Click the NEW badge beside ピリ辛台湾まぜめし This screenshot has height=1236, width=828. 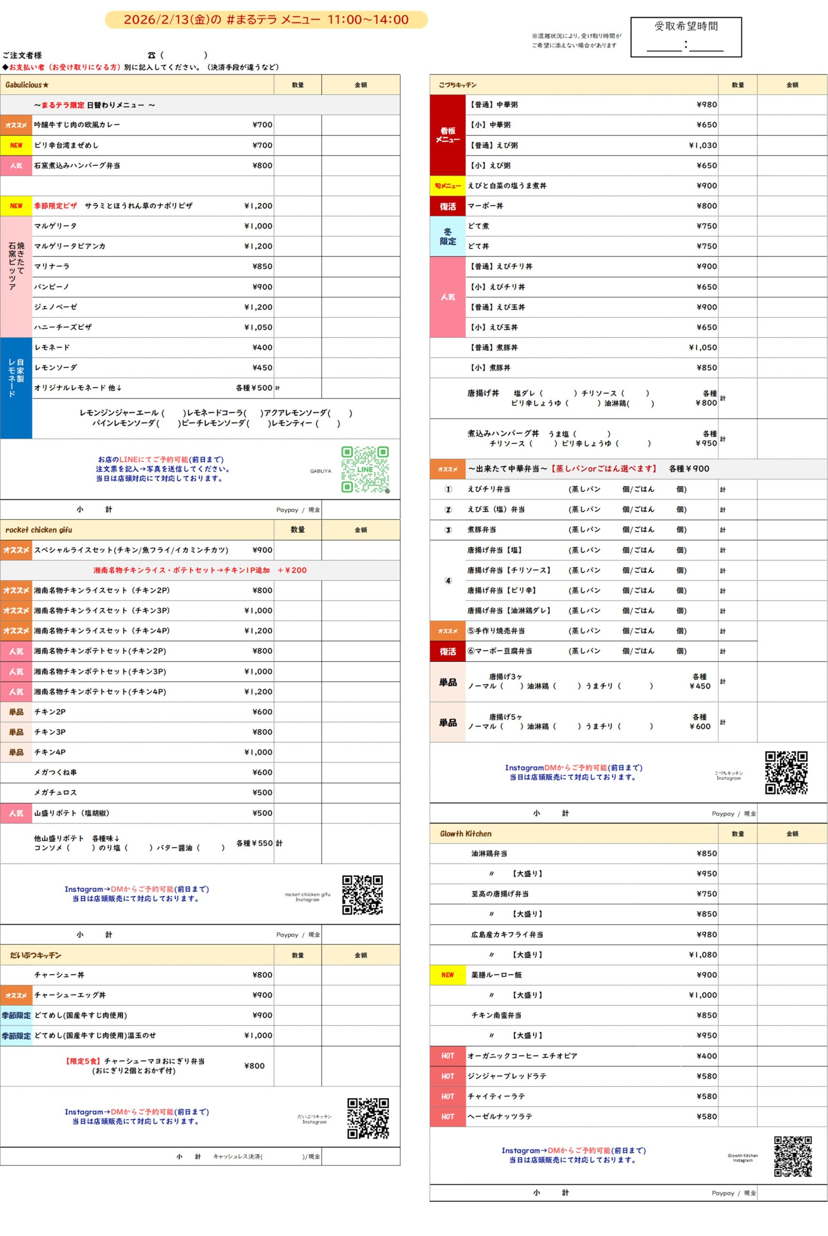[16, 145]
